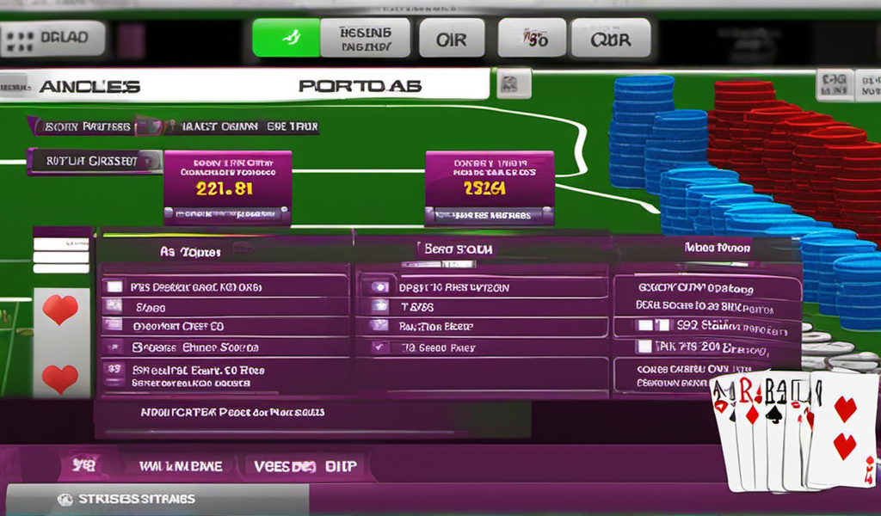The height and width of the screenshot is (516, 881).
Task: Click the top red heart on the card
Action: pos(60,310)
